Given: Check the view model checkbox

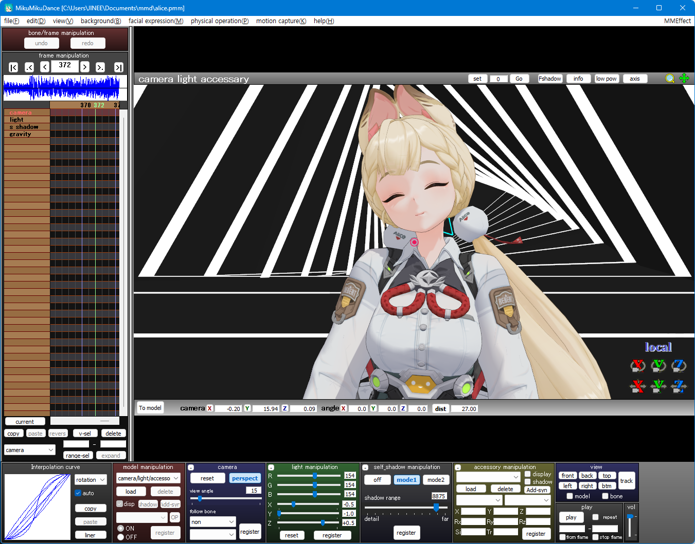Looking at the screenshot, I should coord(569,496).
